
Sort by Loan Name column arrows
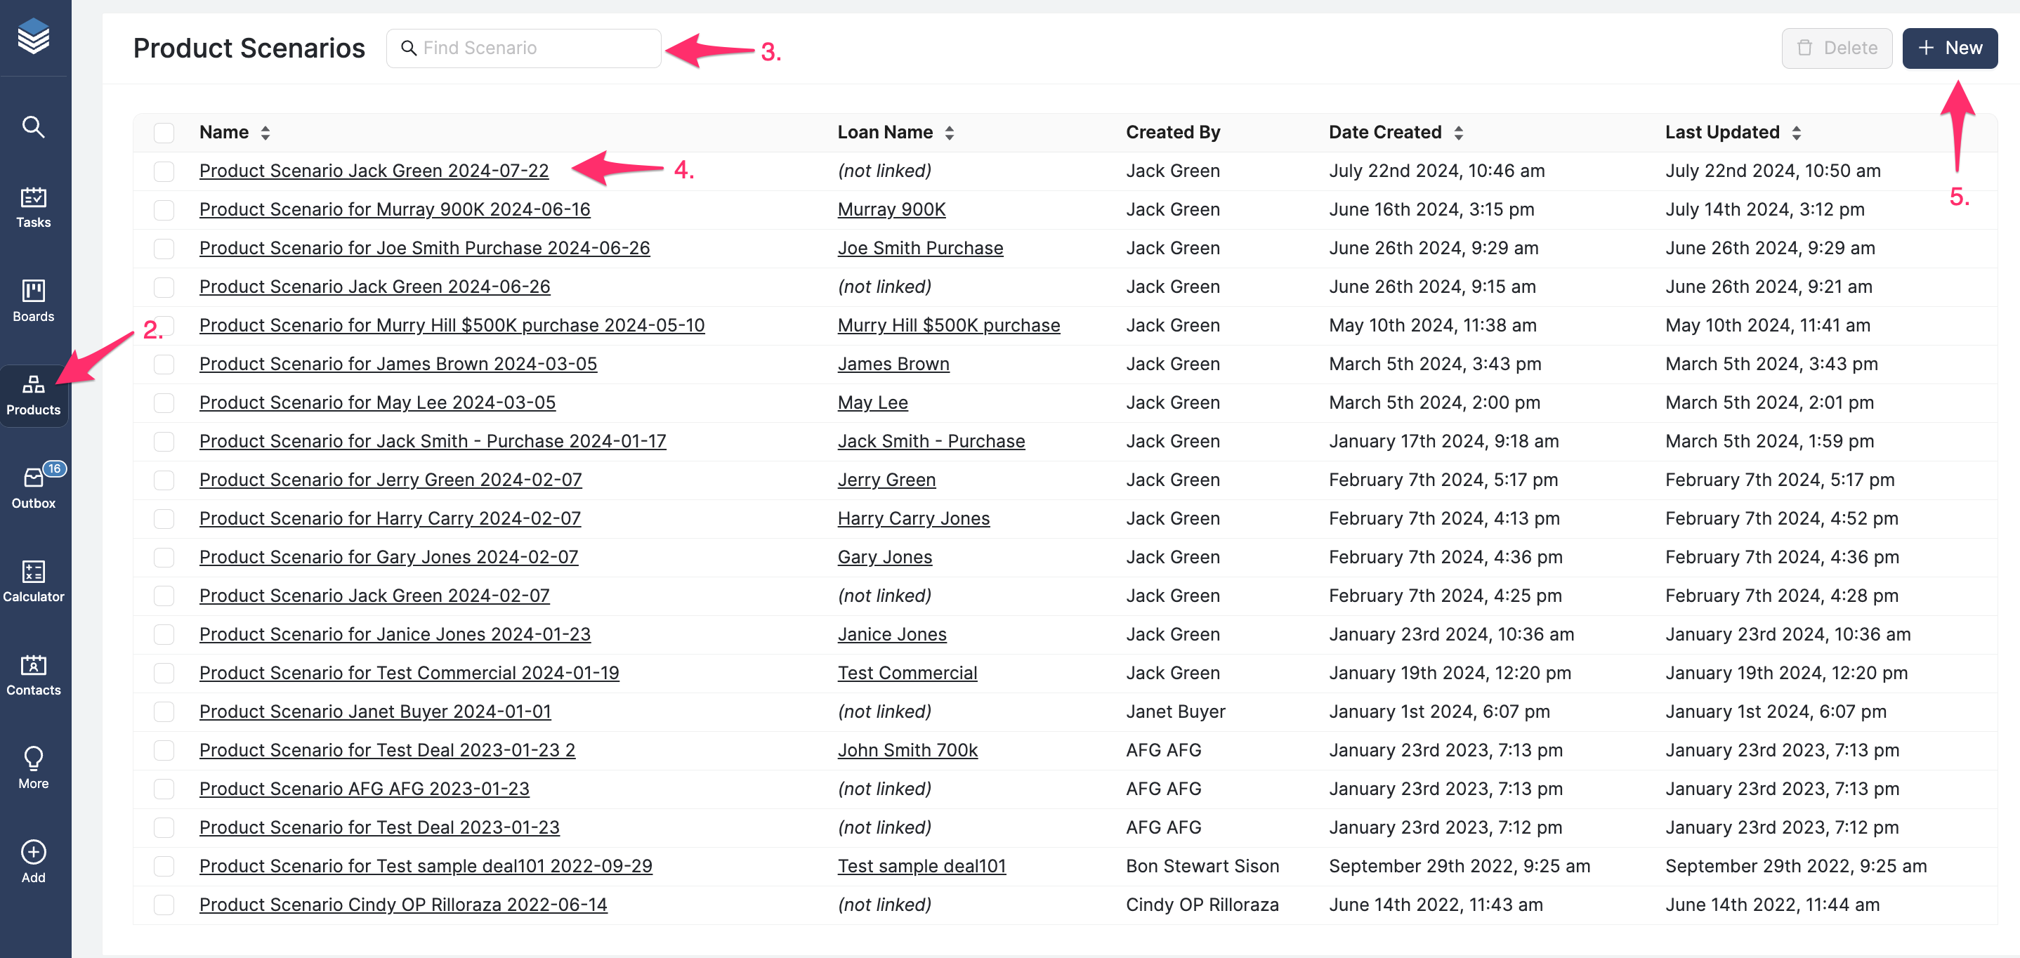click(x=949, y=133)
